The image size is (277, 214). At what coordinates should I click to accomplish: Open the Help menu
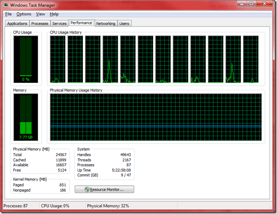click(54, 14)
